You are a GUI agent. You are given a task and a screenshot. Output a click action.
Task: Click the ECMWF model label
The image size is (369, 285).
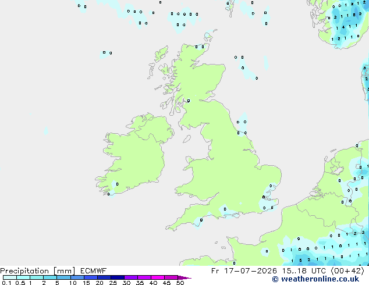click(x=94, y=271)
